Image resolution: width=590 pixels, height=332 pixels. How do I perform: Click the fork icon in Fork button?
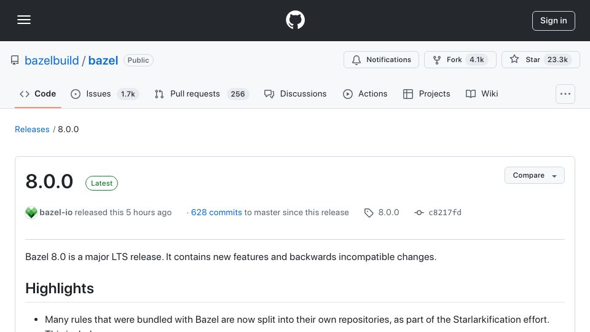437,60
